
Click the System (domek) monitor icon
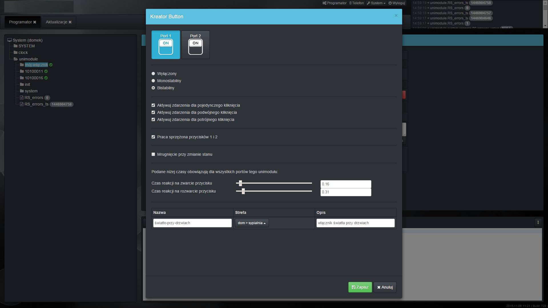[9, 40]
